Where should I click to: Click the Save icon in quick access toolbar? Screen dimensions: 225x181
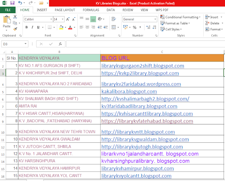(12, 3)
